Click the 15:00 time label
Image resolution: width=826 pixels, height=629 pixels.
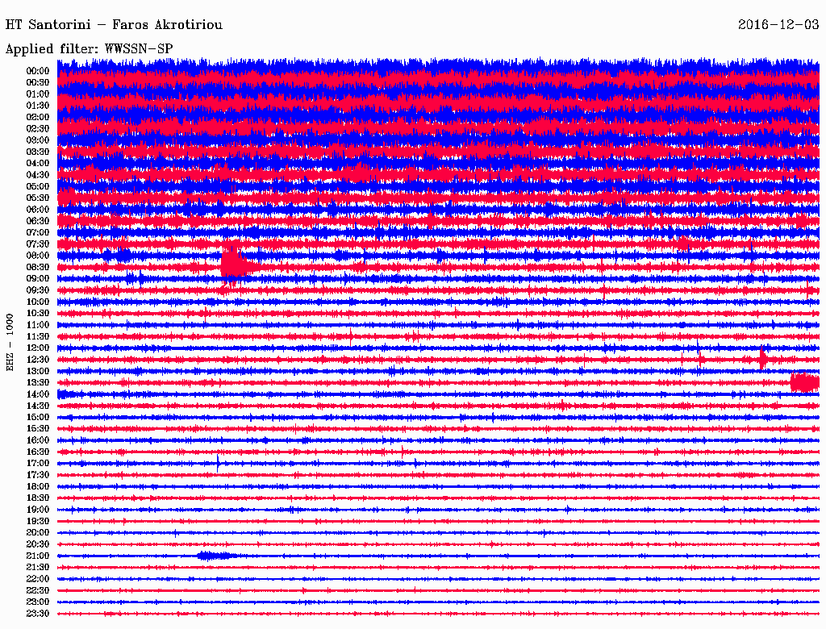coord(38,417)
